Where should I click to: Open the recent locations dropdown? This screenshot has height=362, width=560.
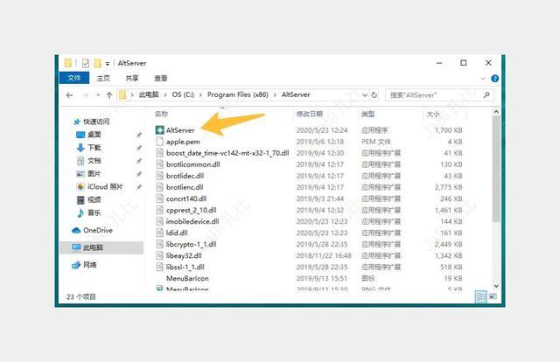(x=98, y=95)
